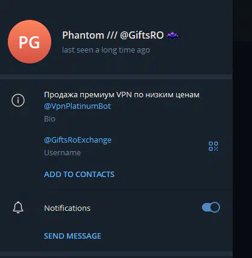Select the Russian bio text about VPN
Image resolution: width=252 pixels, height=258 pixels.
click(x=122, y=95)
